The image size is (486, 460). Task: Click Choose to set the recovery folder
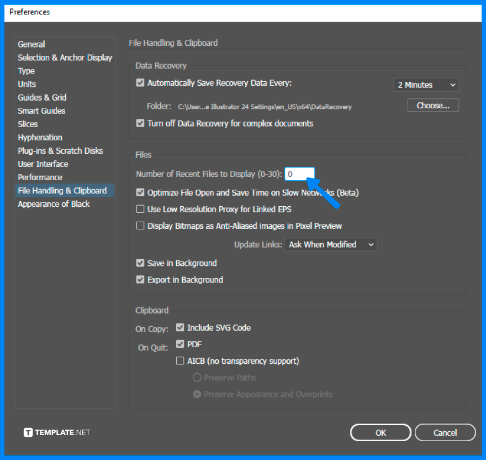(432, 104)
